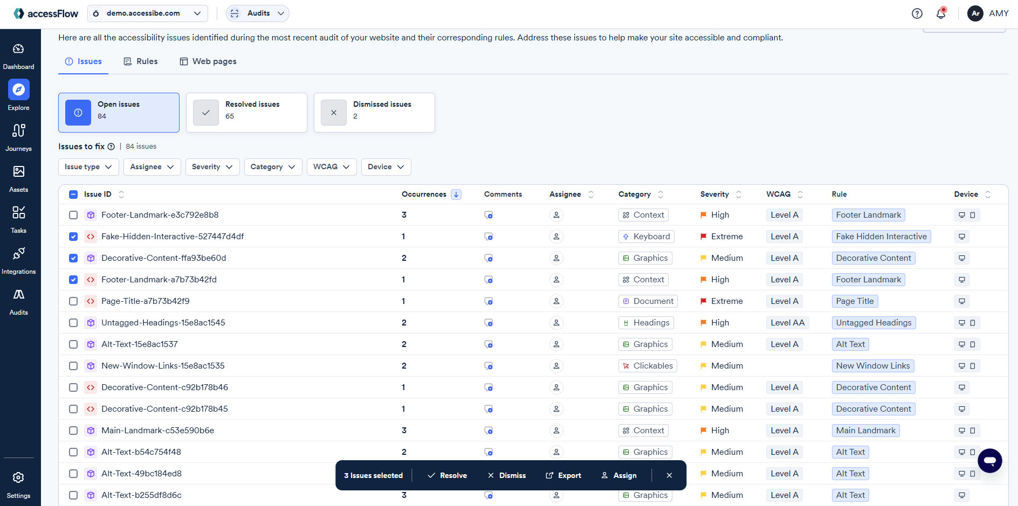This screenshot has width=1018, height=506.
Task: Select the Open issues card
Action: tap(119, 113)
